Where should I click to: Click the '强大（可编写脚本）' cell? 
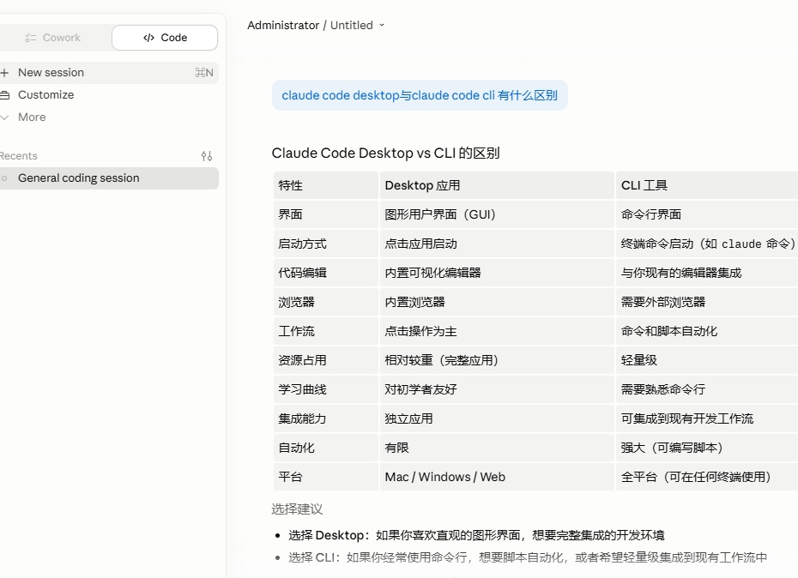tap(707, 448)
